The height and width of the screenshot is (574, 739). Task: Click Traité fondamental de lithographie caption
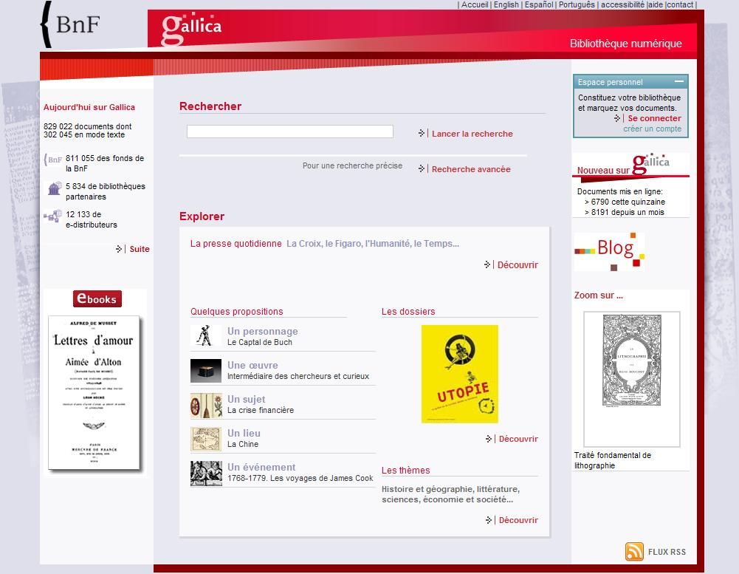pos(613,460)
